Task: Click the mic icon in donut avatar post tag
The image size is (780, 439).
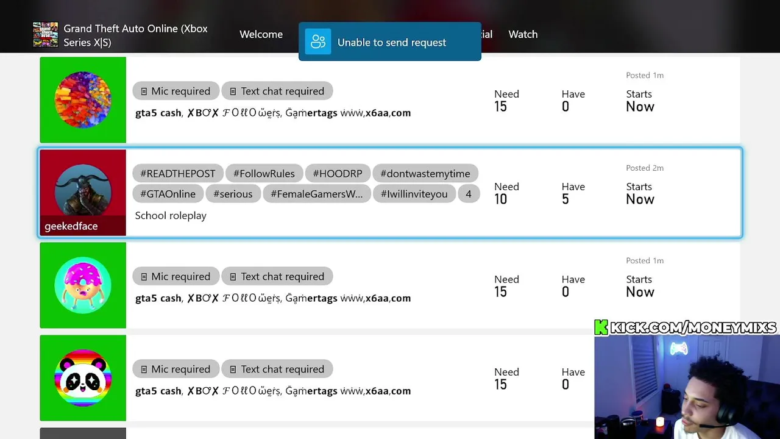Action: 144,277
